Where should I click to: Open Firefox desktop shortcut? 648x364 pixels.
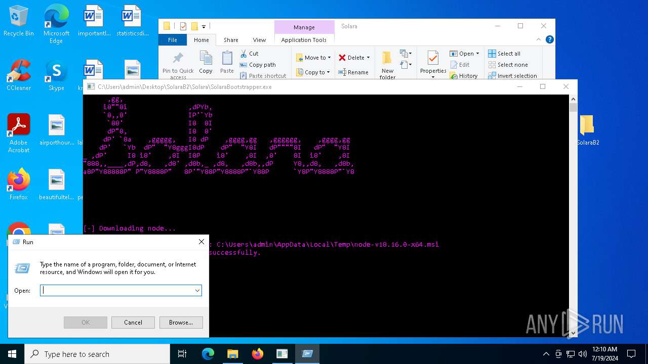pos(19,185)
